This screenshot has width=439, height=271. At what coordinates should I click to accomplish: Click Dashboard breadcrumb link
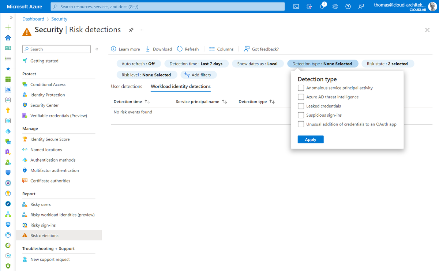pyautogui.click(x=33, y=19)
